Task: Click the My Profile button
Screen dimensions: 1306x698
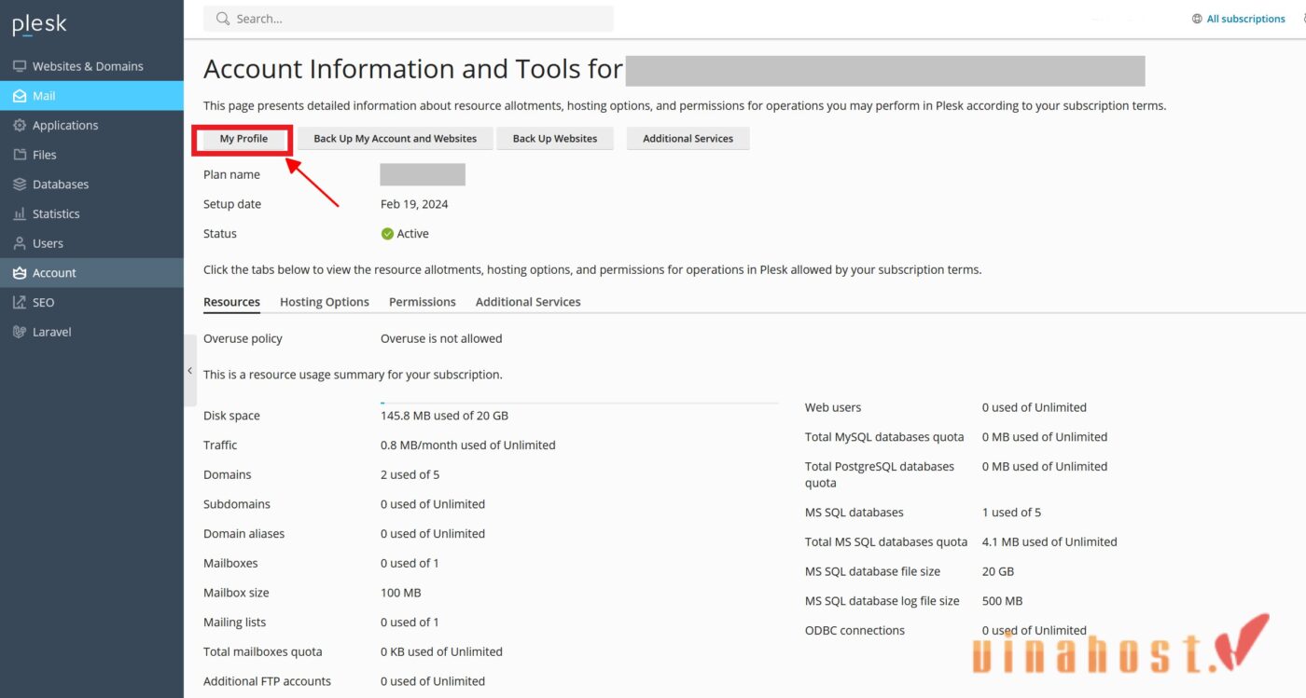Action: (x=243, y=139)
